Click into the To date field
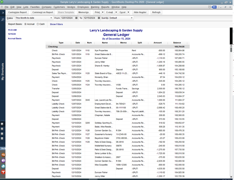The image size is (234, 180). click(x=90, y=18)
